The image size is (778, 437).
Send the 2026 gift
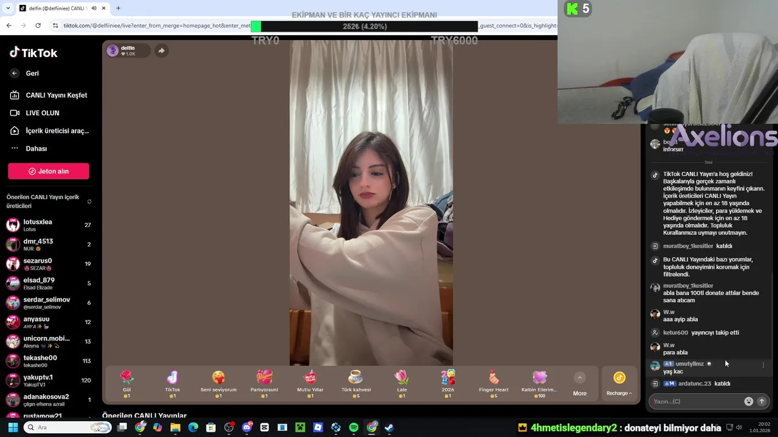pos(448,384)
